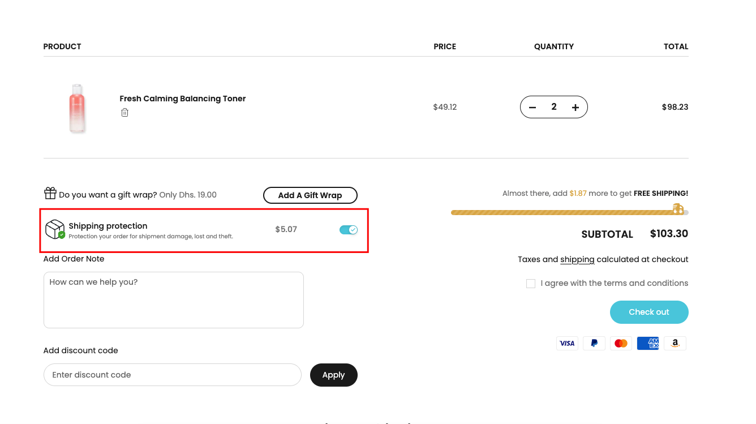Check the terms and conditions checkbox
The width and height of the screenshot is (756, 424).
(531, 284)
